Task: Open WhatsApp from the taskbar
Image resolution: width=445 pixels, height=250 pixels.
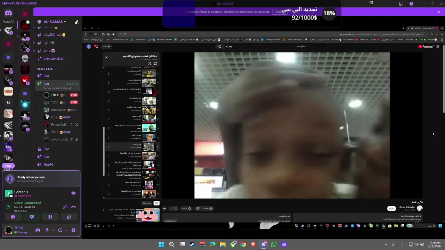Action: click(x=274, y=244)
